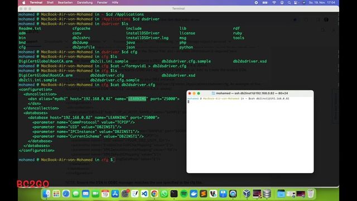Click db2dsdriver.xsd in second ls listing

pos(178,75)
